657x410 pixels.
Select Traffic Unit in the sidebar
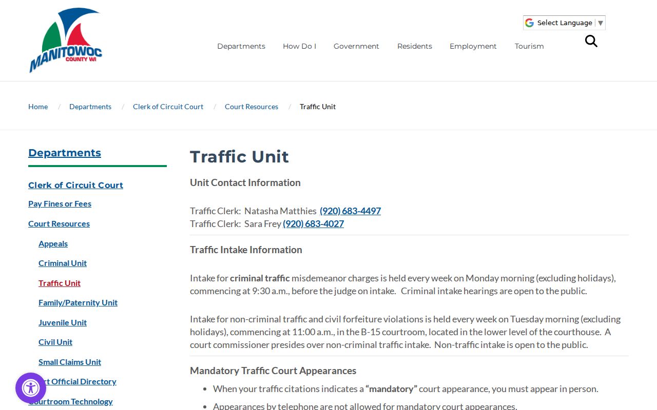pos(60,283)
